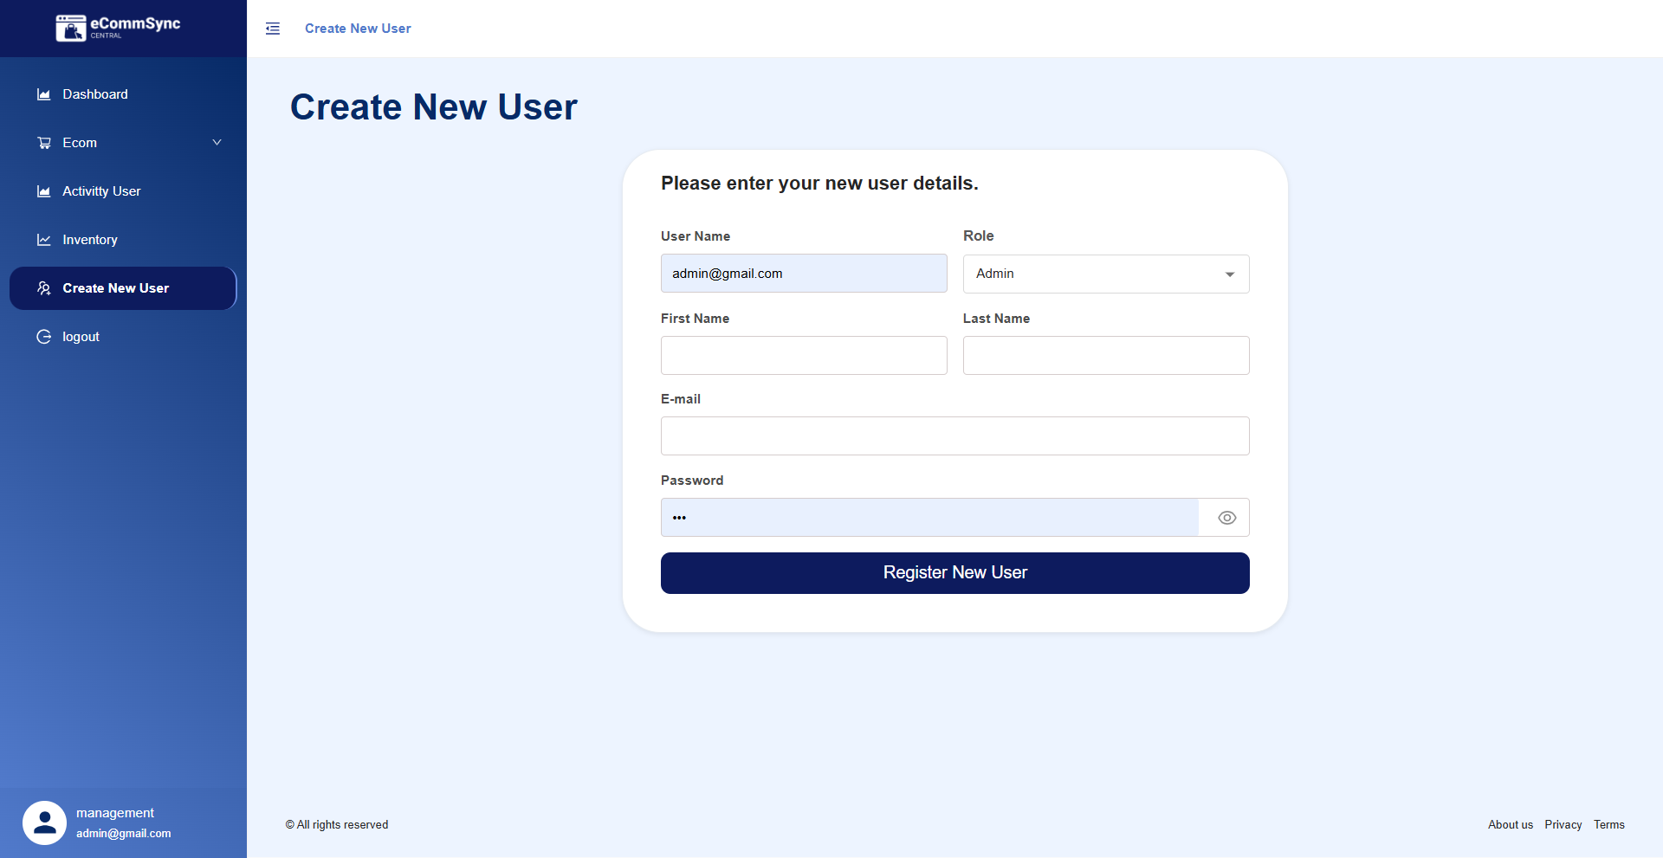Open the Privacy footer link

1563,824
